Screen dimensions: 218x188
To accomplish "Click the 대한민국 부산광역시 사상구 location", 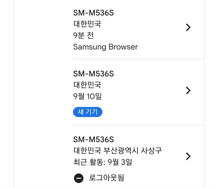I will point(117,150).
